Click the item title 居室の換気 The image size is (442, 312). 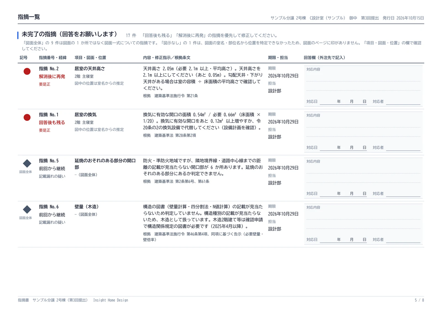86,115
